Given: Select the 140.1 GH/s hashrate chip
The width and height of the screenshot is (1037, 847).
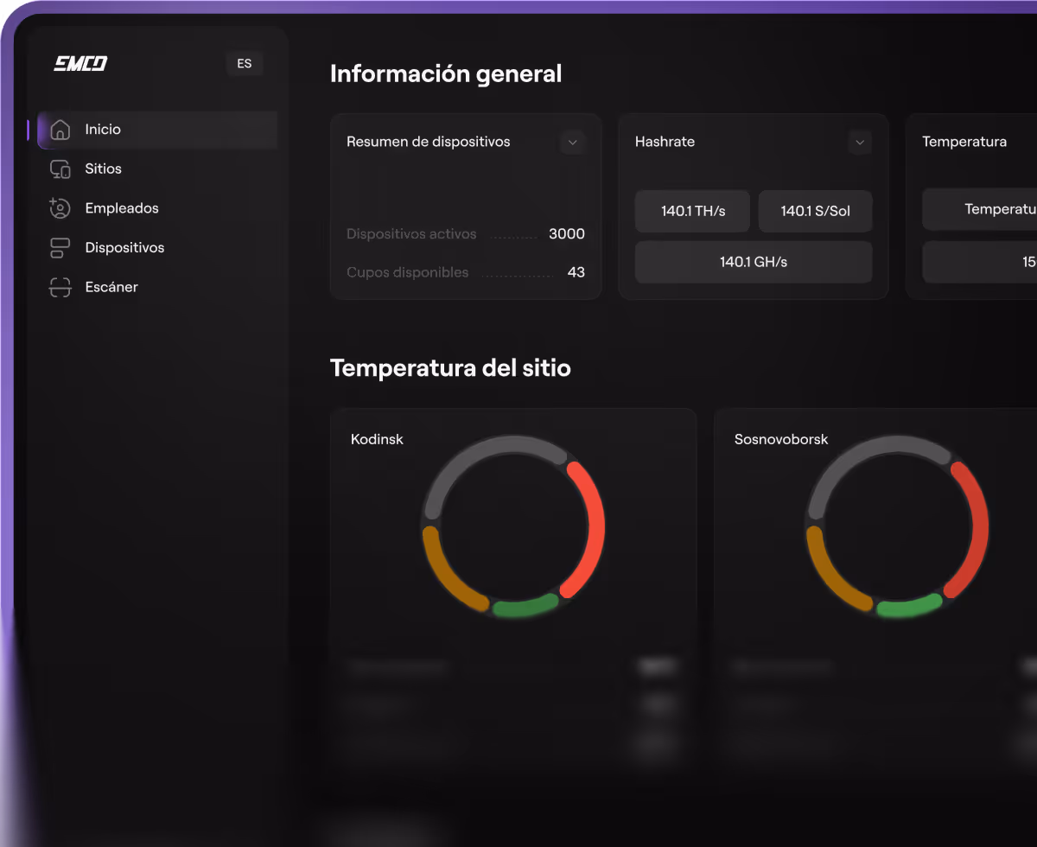Looking at the screenshot, I should click(754, 262).
